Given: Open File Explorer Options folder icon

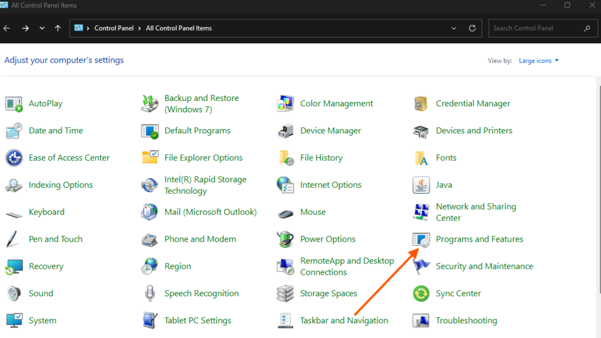Looking at the screenshot, I should 150,157.
